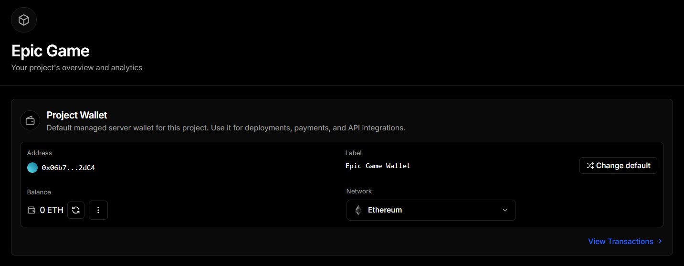Click the teal address avatar circle

[x=32, y=168]
